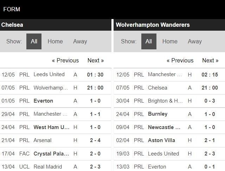Load Next Chelsea matches
This screenshot has width=225, height=171.
(96, 60)
